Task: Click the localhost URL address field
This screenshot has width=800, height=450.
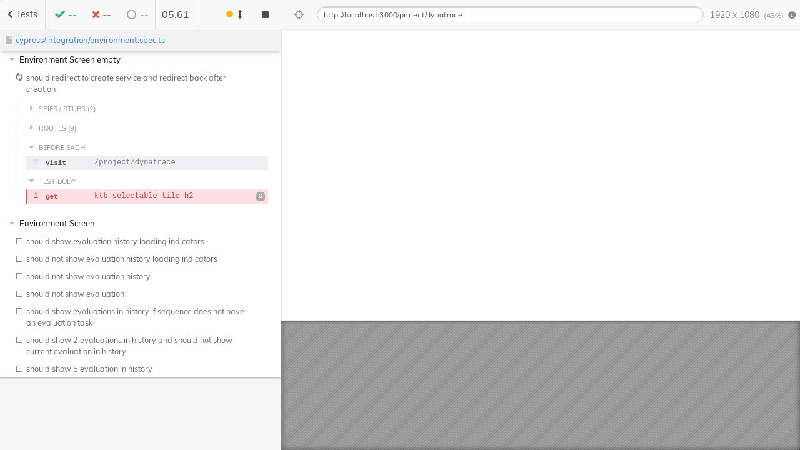Action: [x=509, y=14]
